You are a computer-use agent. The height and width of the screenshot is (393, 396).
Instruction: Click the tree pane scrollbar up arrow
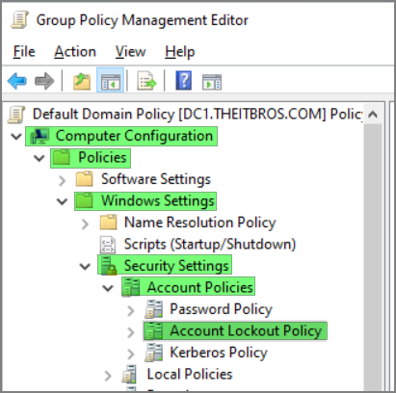(x=373, y=114)
